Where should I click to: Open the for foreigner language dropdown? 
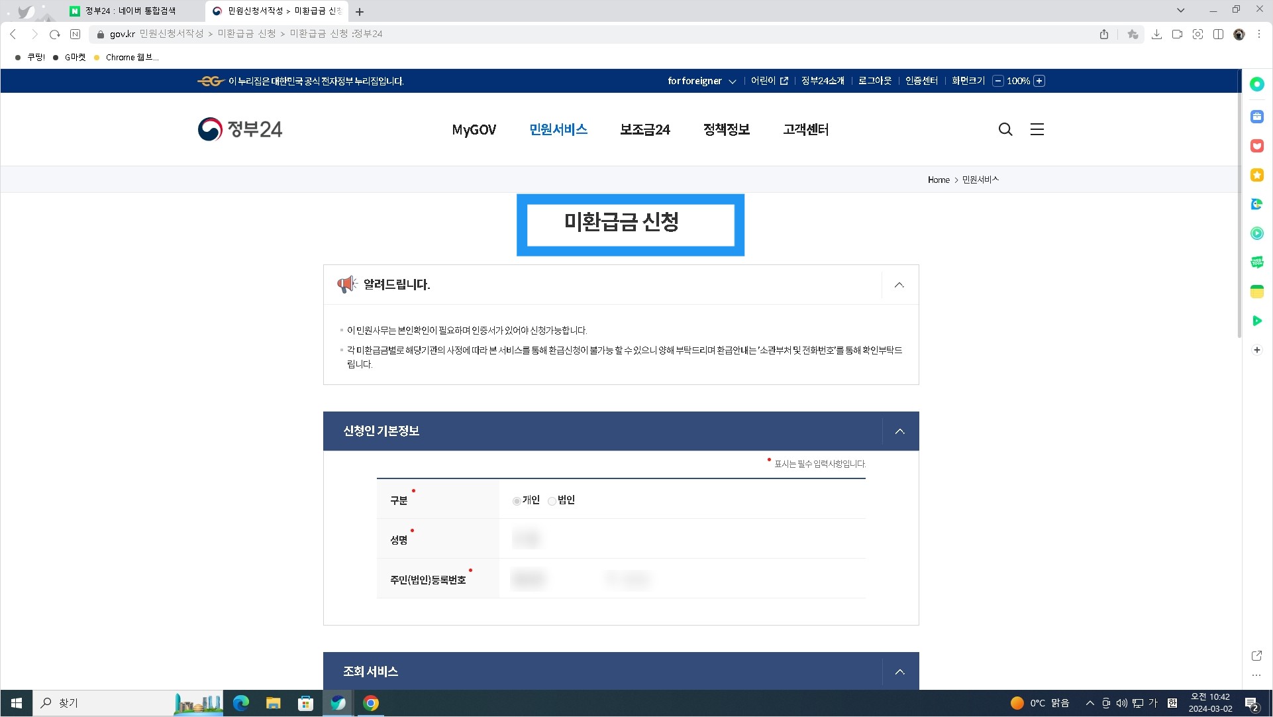pyautogui.click(x=701, y=81)
